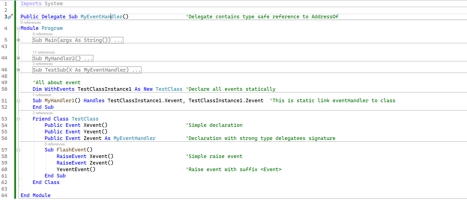Open the "3 references" CodeLens above TestSub
The height and width of the screenshot is (202, 467).
43,64
